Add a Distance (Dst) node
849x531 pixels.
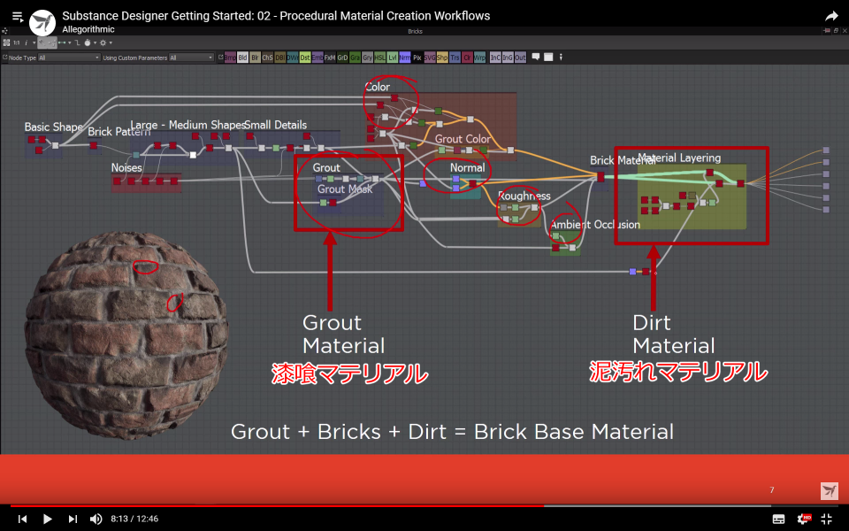point(305,58)
